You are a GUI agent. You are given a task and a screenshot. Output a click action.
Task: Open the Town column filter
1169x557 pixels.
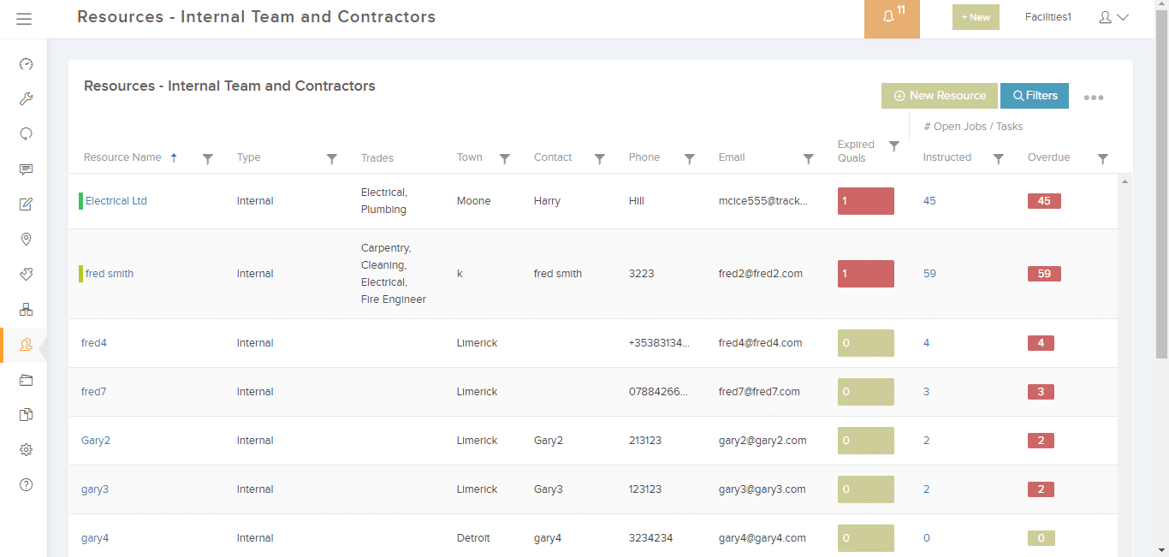pyautogui.click(x=505, y=158)
